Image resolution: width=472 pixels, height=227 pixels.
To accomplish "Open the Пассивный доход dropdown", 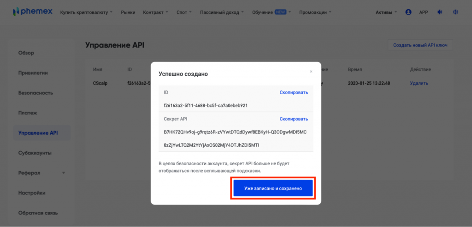I will [223, 12].
